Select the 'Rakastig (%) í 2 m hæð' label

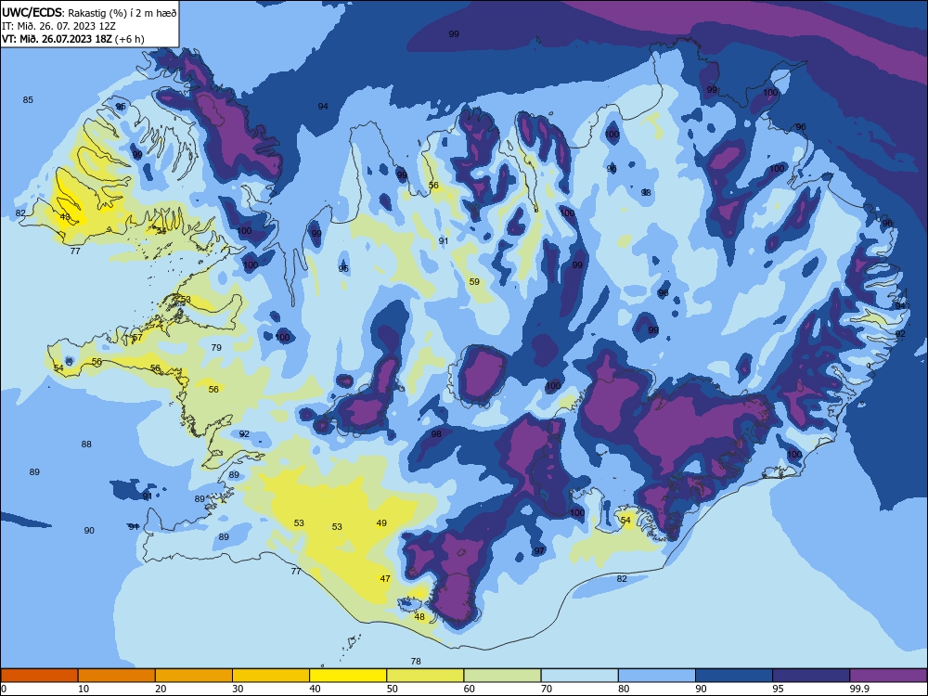[122, 13]
